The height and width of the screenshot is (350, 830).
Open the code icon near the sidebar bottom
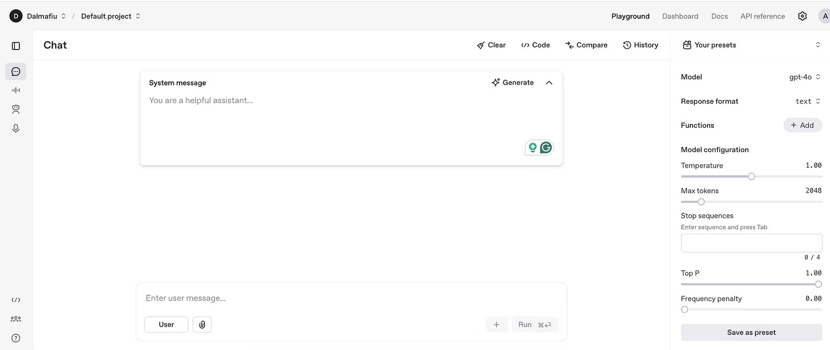click(x=15, y=299)
